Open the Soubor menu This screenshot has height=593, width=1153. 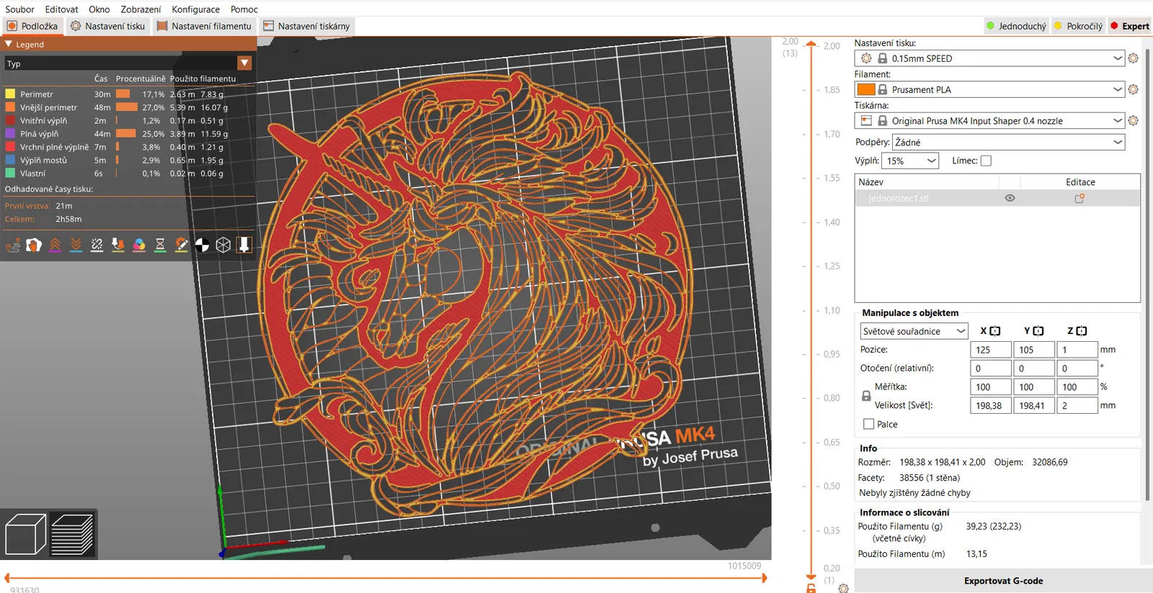[20, 9]
